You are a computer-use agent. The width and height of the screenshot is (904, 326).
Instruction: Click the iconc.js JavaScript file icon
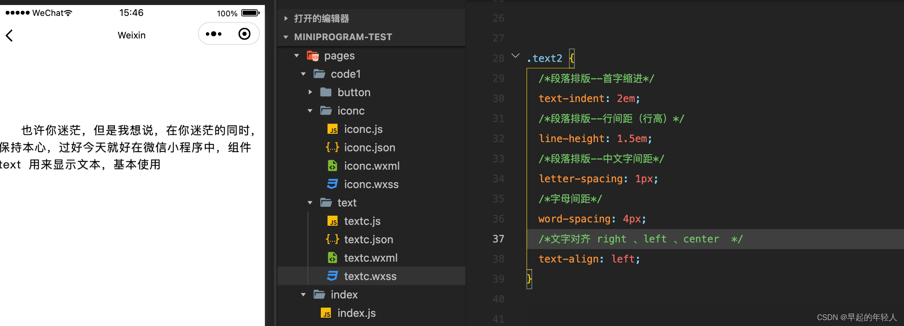pyautogui.click(x=333, y=129)
